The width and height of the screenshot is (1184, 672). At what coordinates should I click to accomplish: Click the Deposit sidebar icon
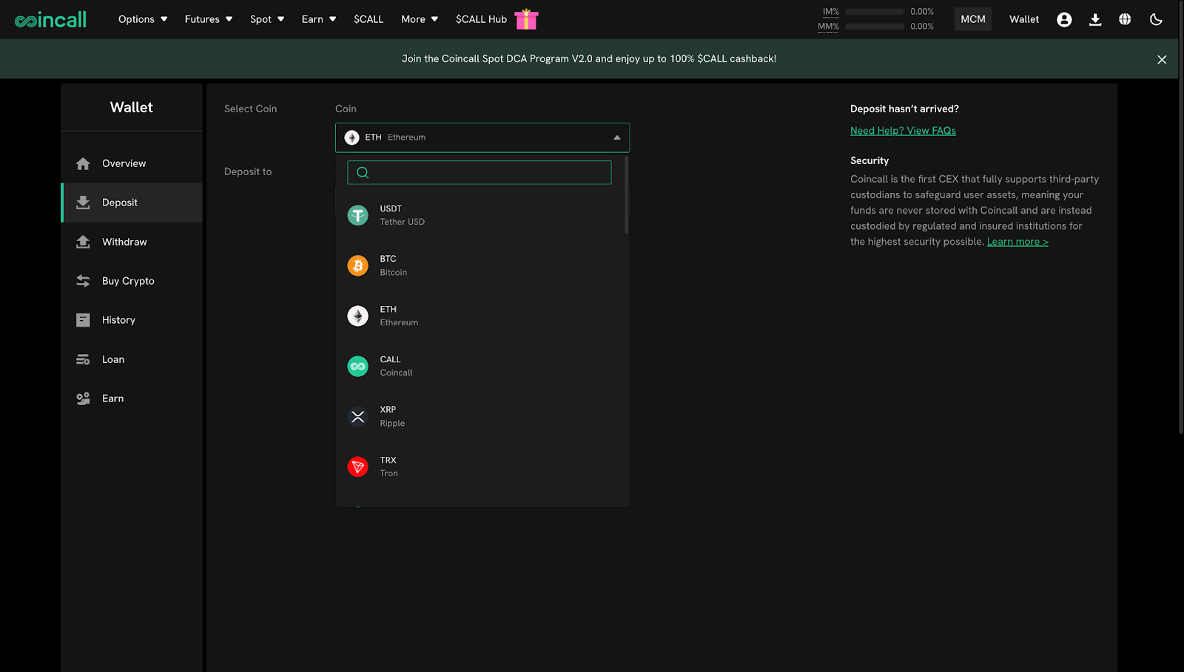(83, 203)
